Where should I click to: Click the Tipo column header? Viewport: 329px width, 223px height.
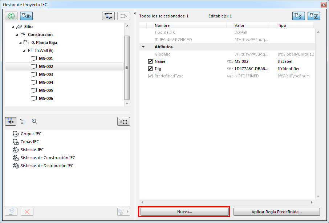coord(295,25)
